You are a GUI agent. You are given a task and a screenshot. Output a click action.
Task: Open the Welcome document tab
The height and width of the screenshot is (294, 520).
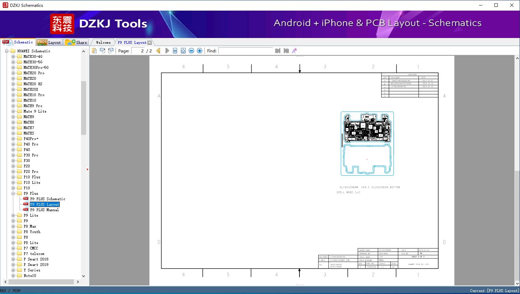(x=103, y=42)
